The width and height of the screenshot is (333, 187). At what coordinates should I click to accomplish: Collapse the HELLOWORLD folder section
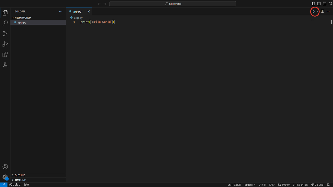[38, 17]
